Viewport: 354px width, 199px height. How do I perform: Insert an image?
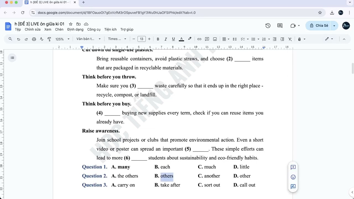(215, 39)
